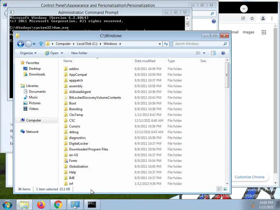Open the view options dropdown arrow
The image size is (280, 210).
(204, 53)
